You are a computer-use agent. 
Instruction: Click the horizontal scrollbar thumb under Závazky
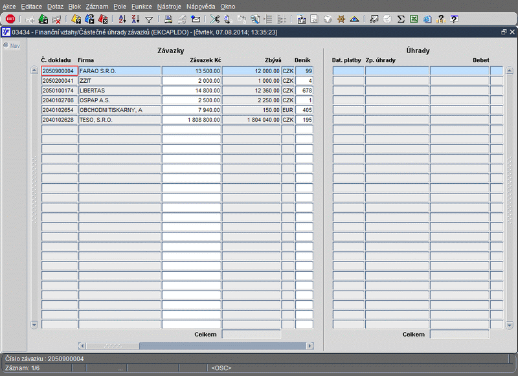pos(112,346)
